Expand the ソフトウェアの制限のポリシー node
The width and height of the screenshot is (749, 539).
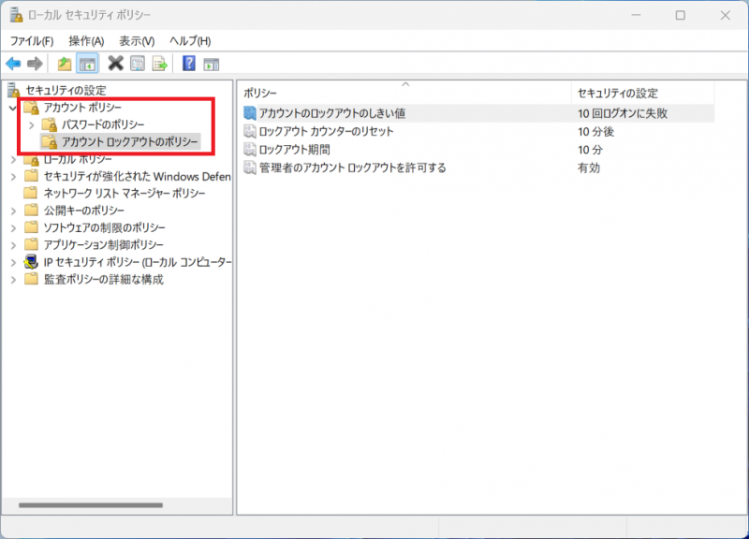(x=13, y=227)
